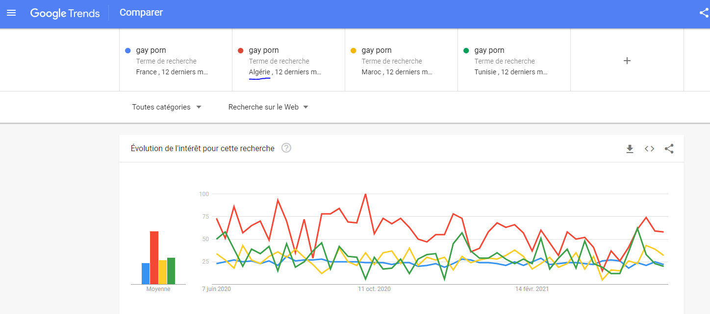The image size is (710, 314).
Task: Open the hamburger main menu
Action: (11, 13)
